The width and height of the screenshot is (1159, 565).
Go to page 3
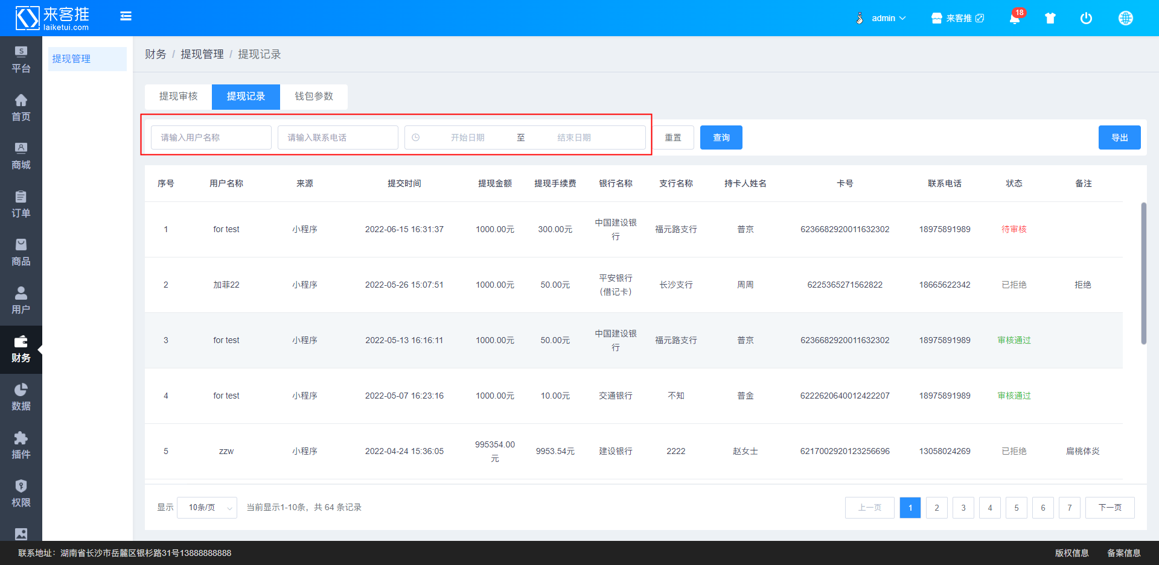pos(963,508)
